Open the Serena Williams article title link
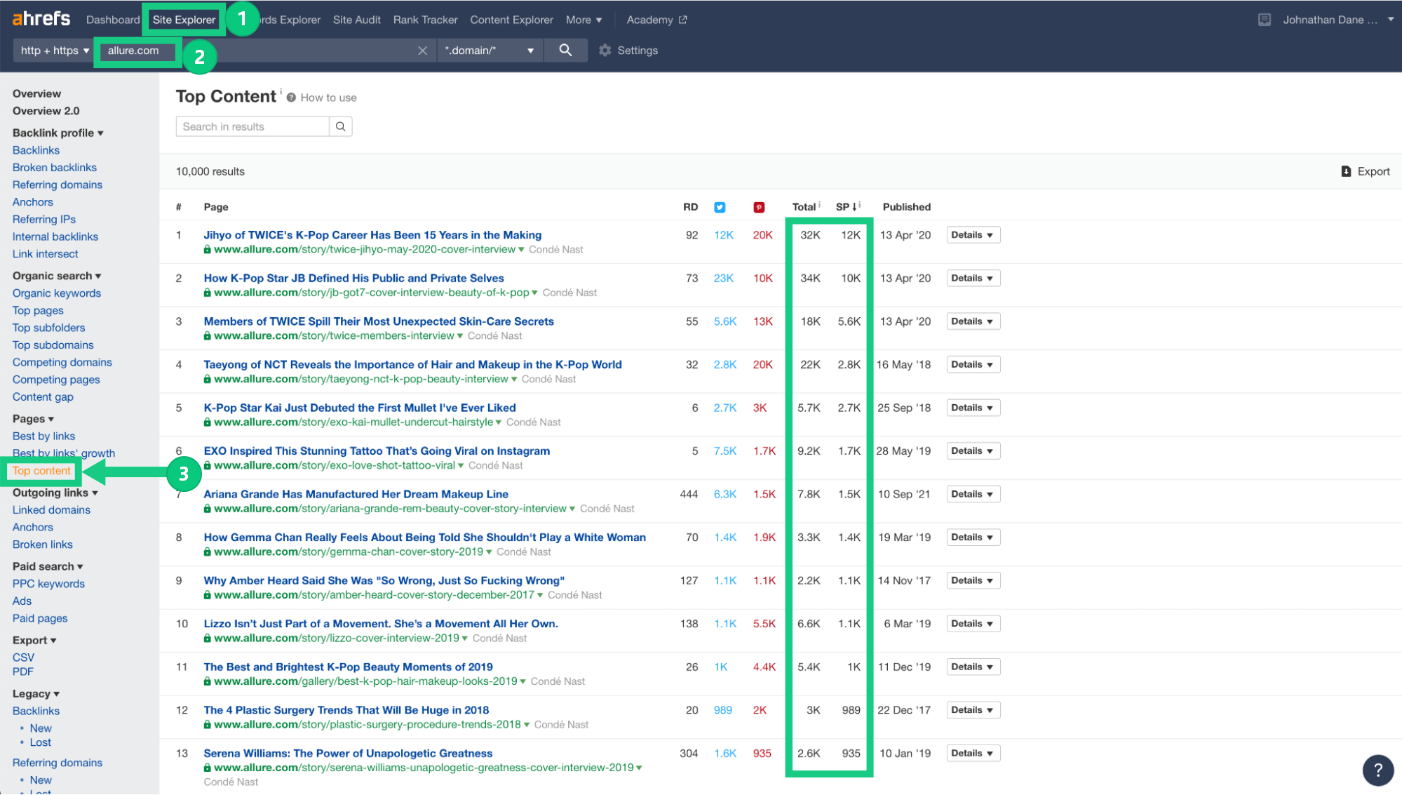The image size is (1402, 795). coord(348,754)
